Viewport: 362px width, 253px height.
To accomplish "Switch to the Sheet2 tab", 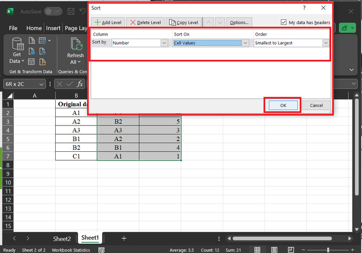I will pyautogui.click(x=62, y=239).
